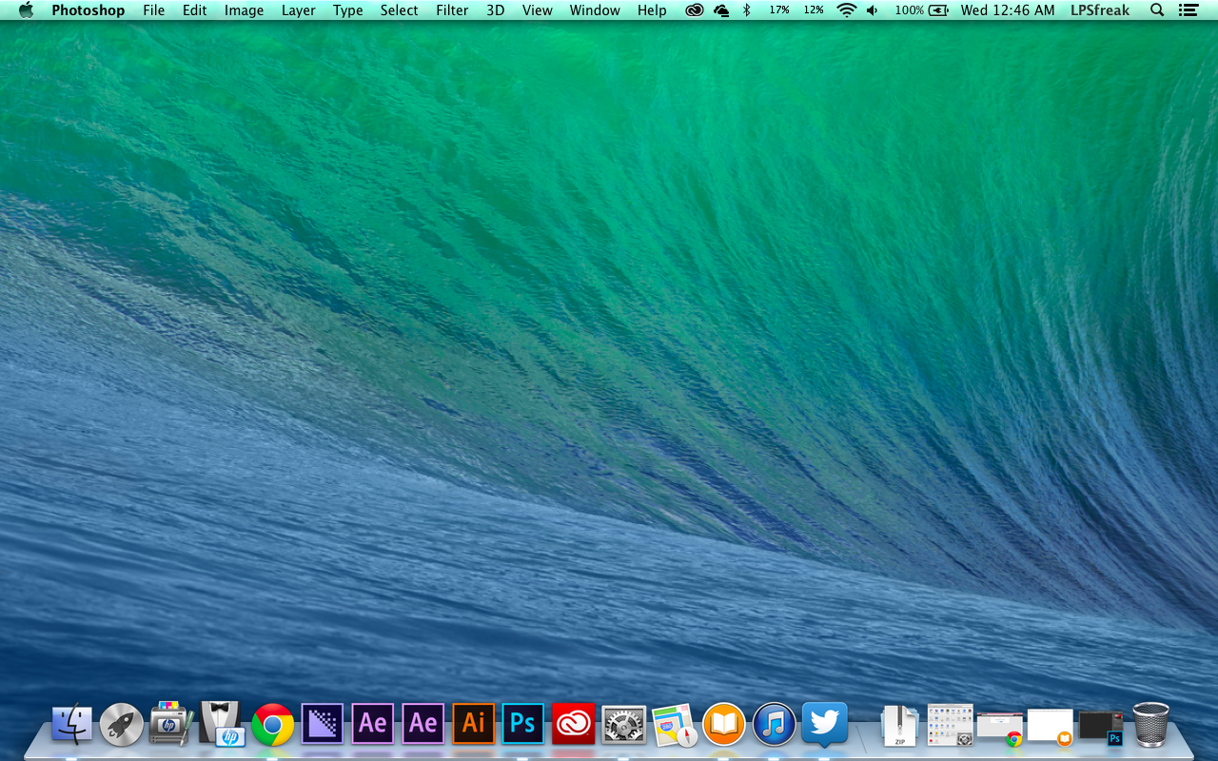The image size is (1218, 761).
Task: Launch the HP printer utility in Dock
Action: pos(172,724)
